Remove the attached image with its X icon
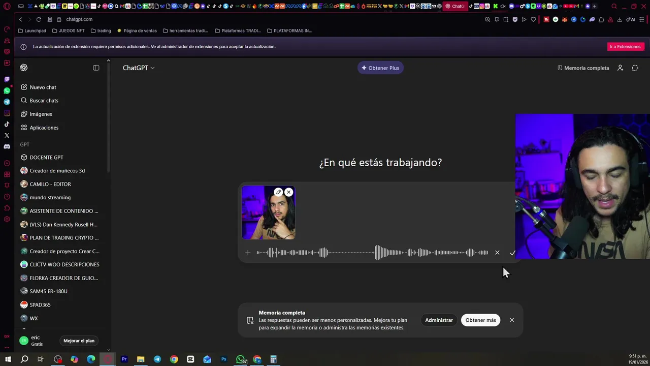 (x=288, y=192)
